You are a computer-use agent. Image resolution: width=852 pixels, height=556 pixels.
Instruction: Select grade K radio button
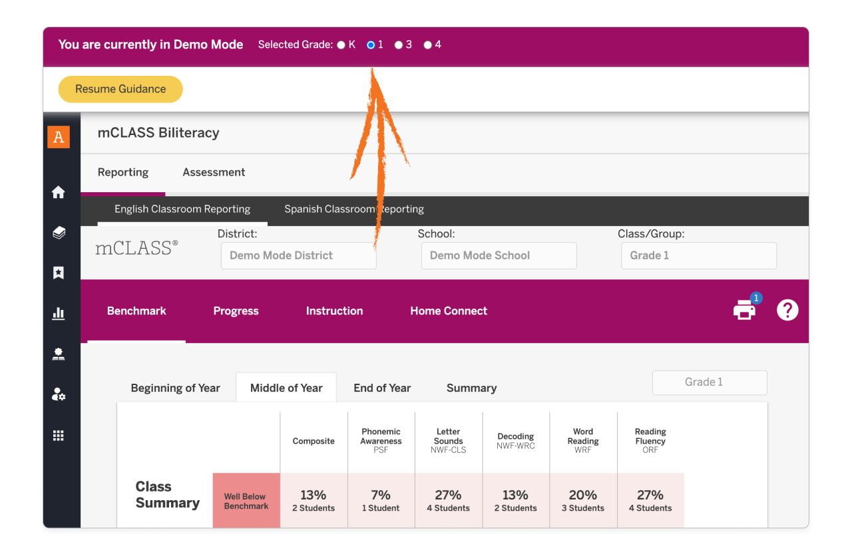tap(341, 45)
